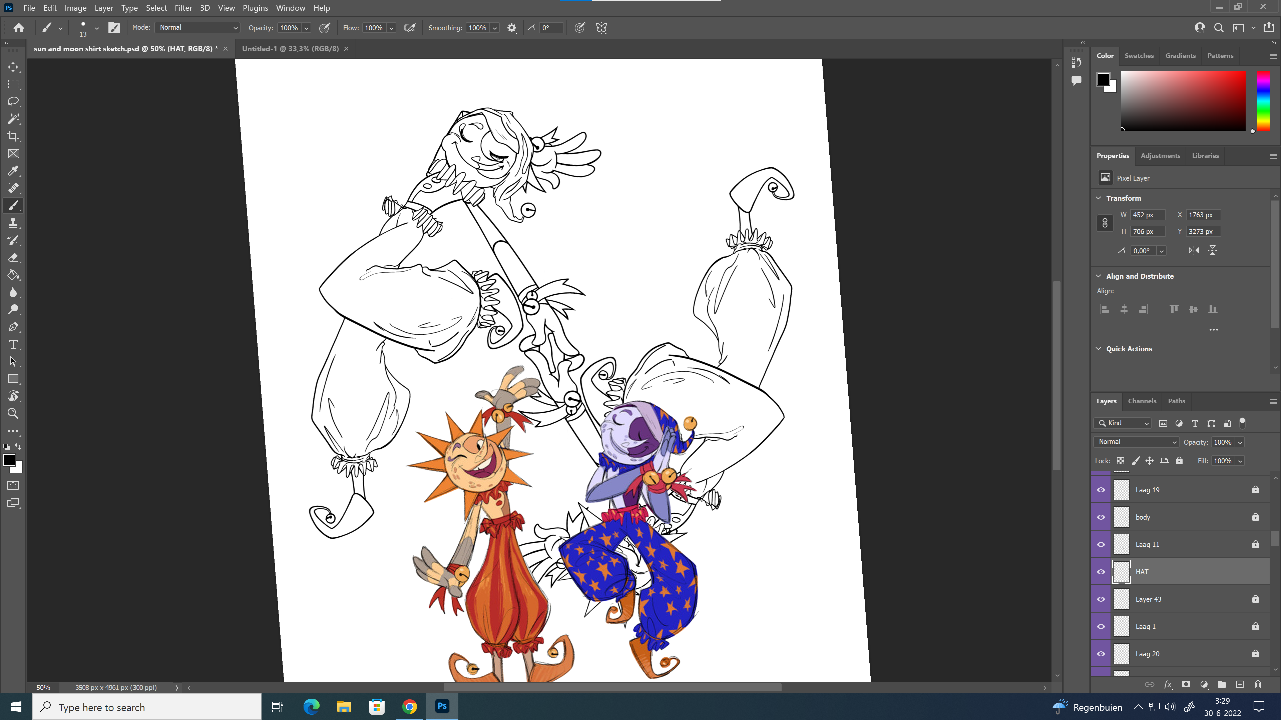Switch to the Channels tab
The height and width of the screenshot is (720, 1281).
tap(1142, 401)
